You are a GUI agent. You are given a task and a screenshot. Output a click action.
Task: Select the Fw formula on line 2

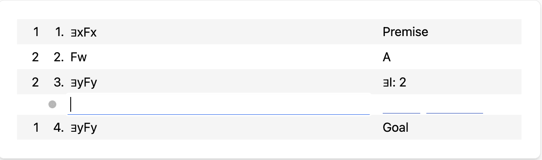click(79, 57)
